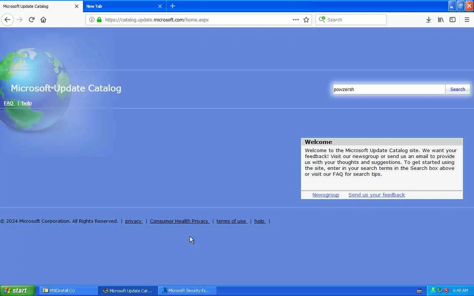Open the Downloads arrow in toolbar

tap(428, 20)
